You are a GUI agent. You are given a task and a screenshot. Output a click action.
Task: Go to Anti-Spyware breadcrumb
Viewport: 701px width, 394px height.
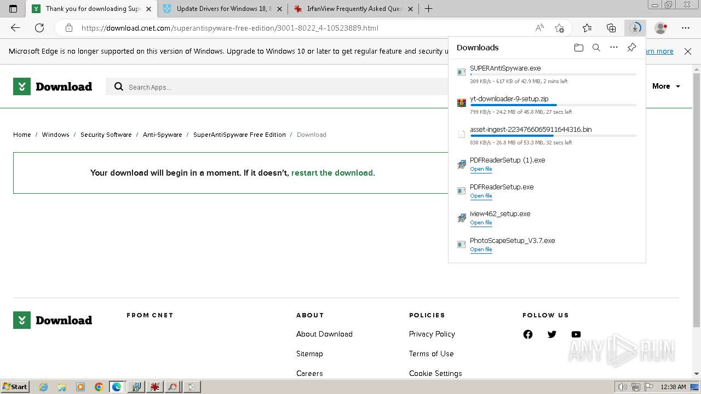coord(162,135)
